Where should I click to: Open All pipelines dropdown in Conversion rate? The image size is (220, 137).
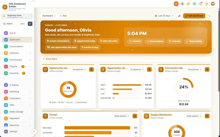tap(195, 70)
